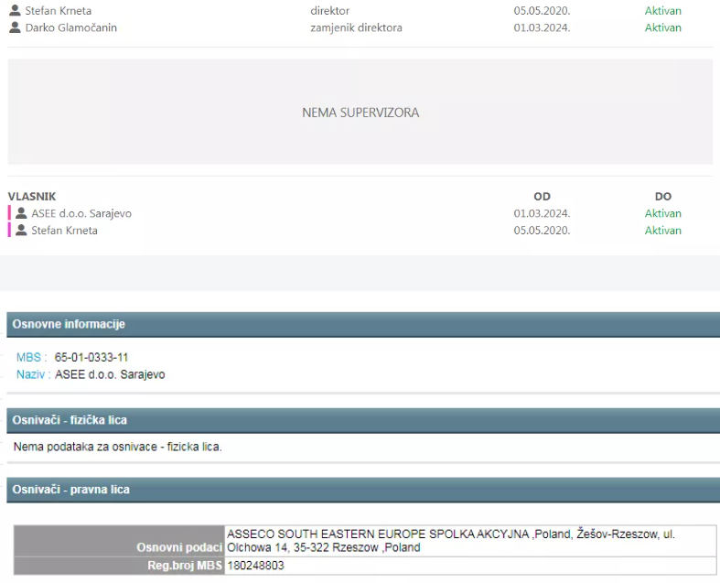The image size is (720, 583).
Task: Click the Osnovne informacije section header
Action: tap(363, 324)
